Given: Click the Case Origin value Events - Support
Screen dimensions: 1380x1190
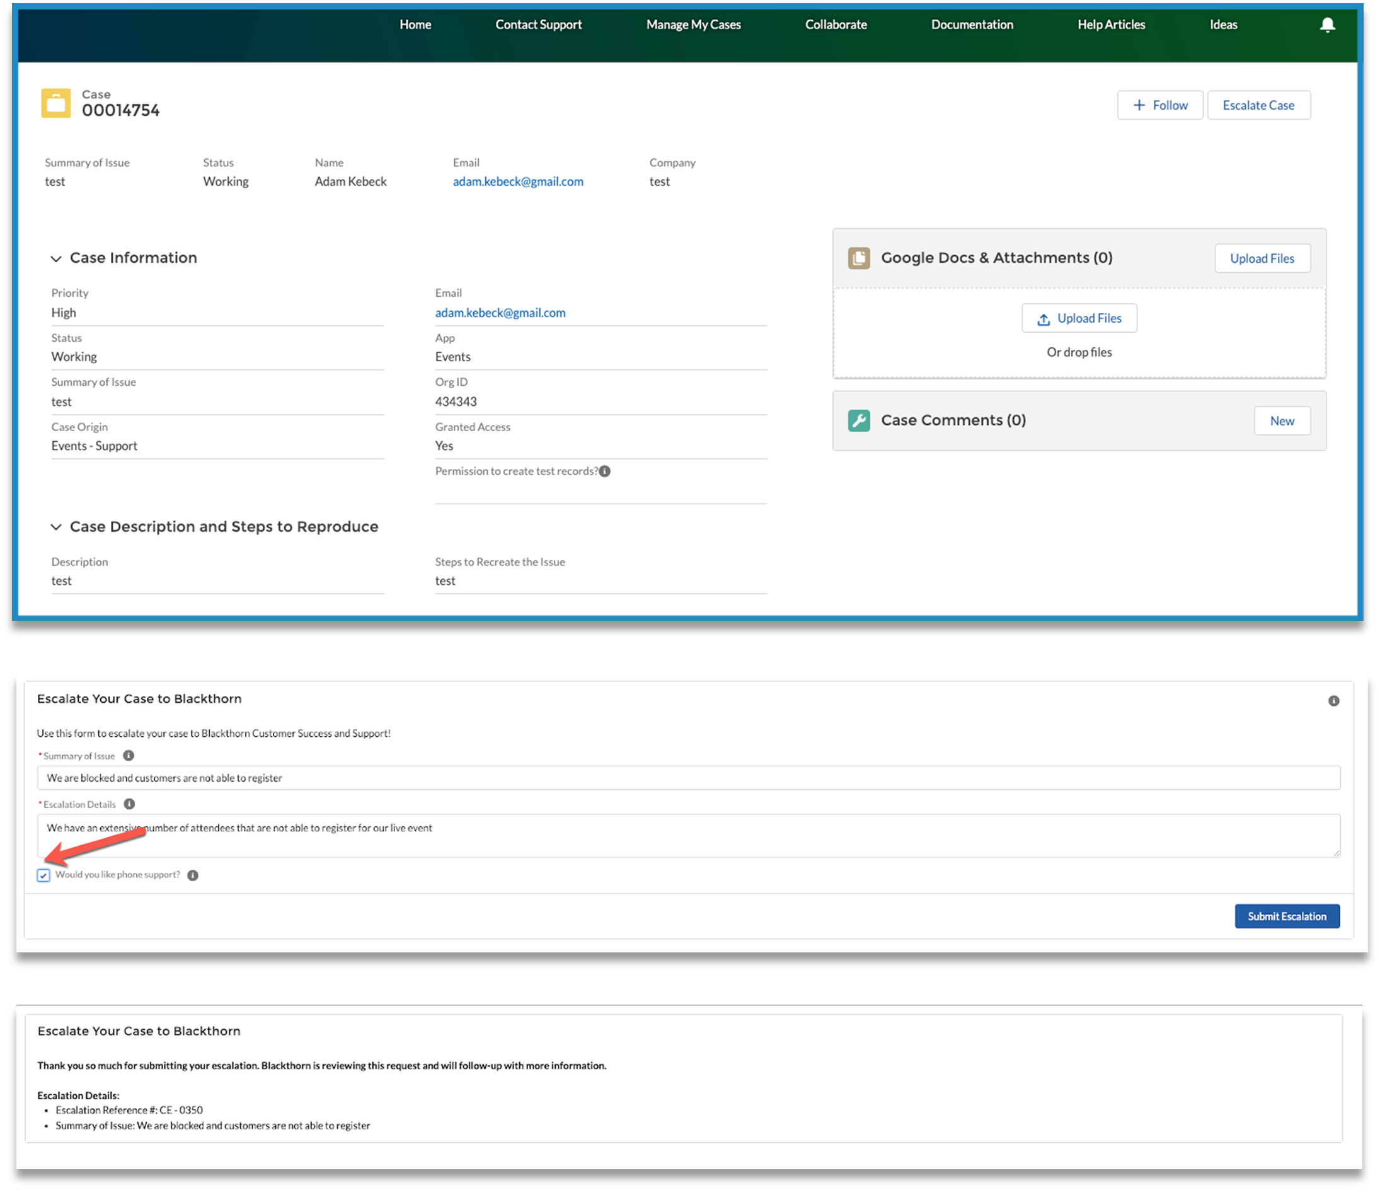Looking at the screenshot, I should click(x=94, y=446).
